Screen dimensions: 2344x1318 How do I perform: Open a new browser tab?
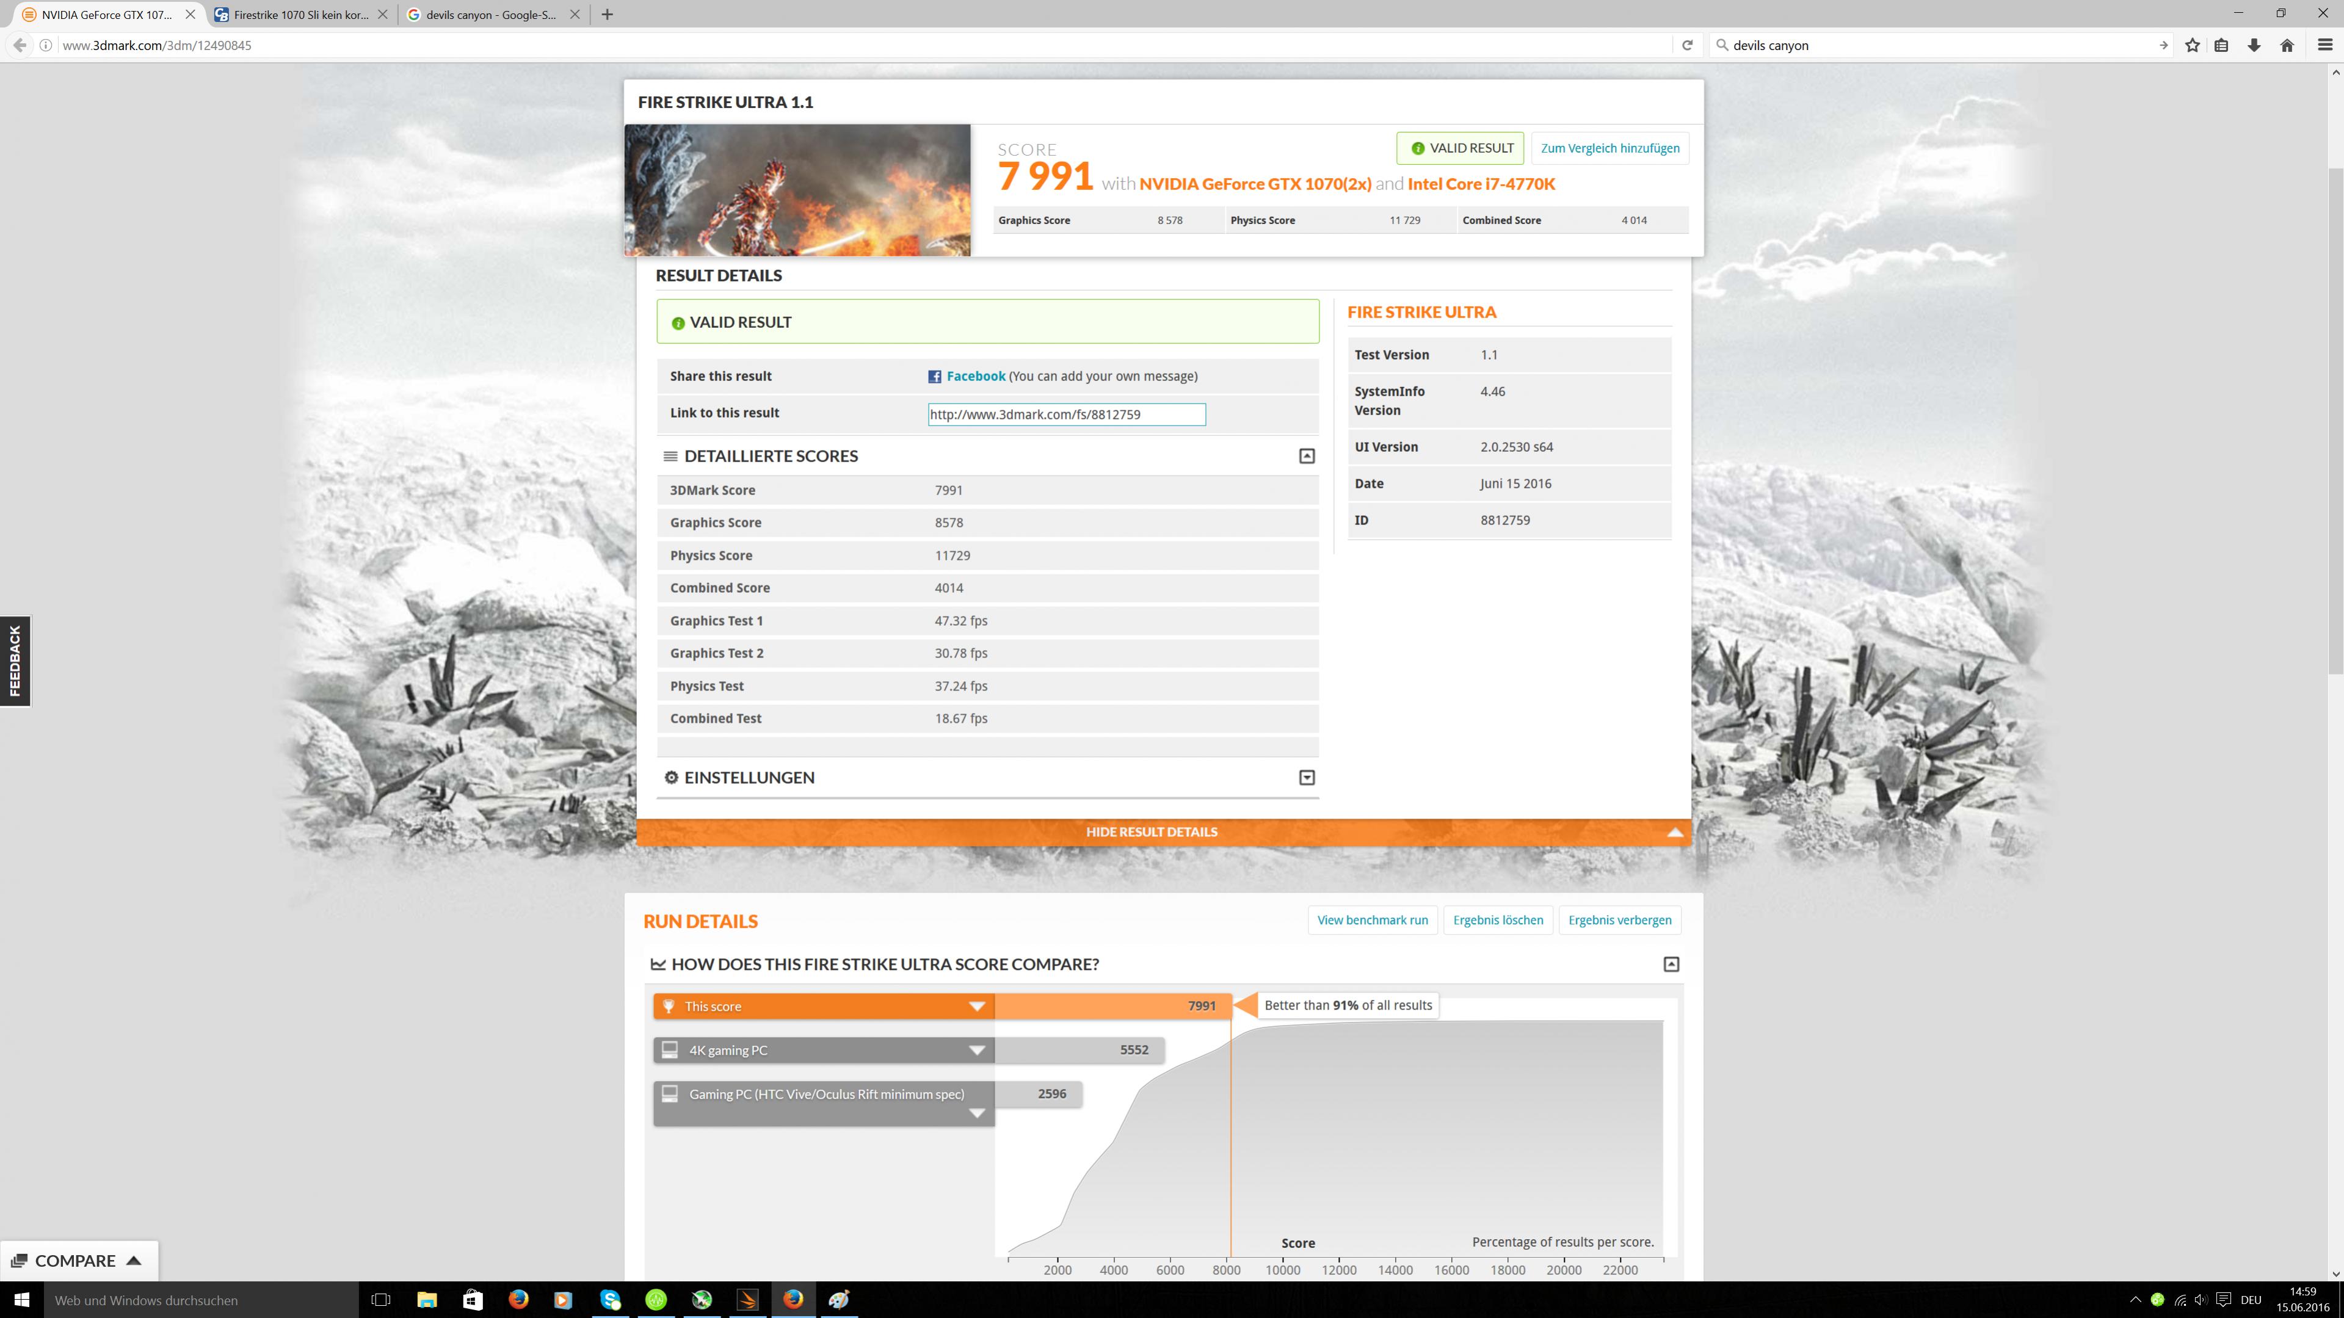click(x=607, y=15)
